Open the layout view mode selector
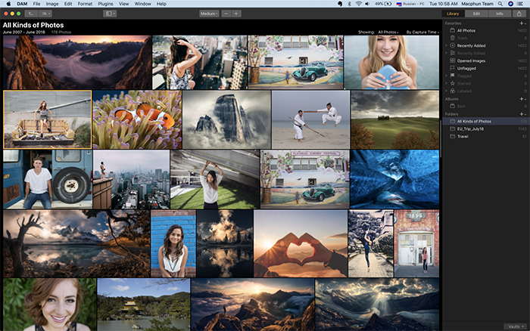This screenshot has height=331, width=530. pyautogui.click(x=111, y=14)
